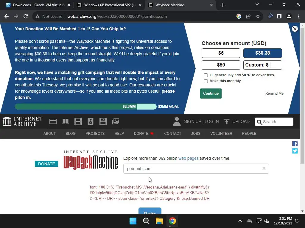Go back with the browser back arrow
The width and height of the screenshot is (305, 228).
click(7, 17)
